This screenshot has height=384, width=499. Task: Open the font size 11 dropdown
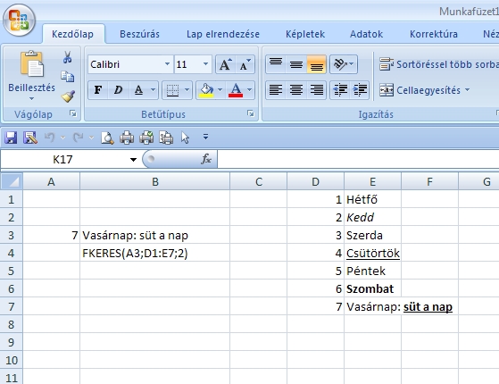click(205, 64)
